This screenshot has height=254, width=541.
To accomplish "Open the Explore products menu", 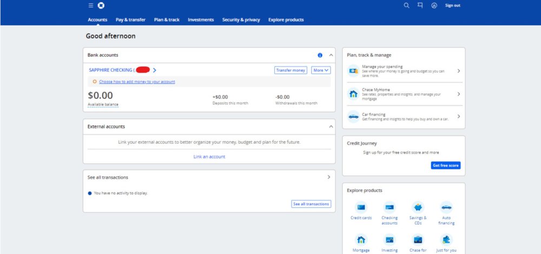I will (286, 19).
